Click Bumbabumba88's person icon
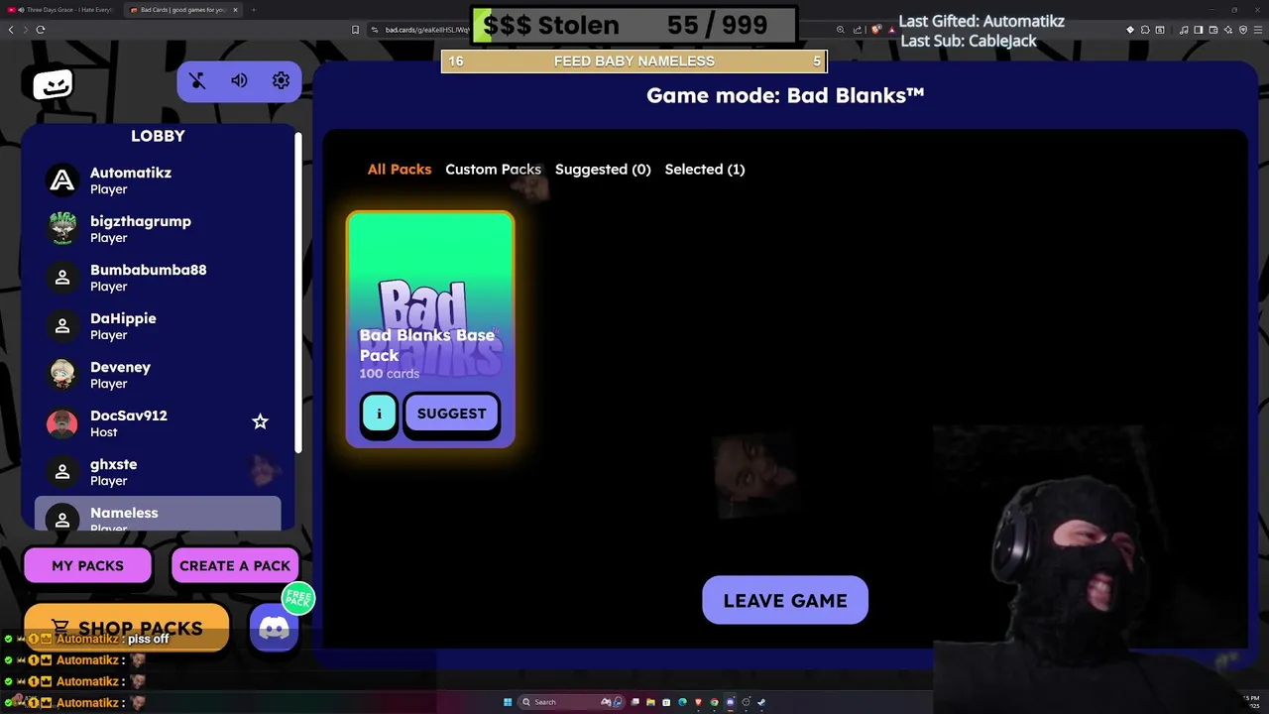Viewport: 1269px width, 714px height. tap(62, 278)
